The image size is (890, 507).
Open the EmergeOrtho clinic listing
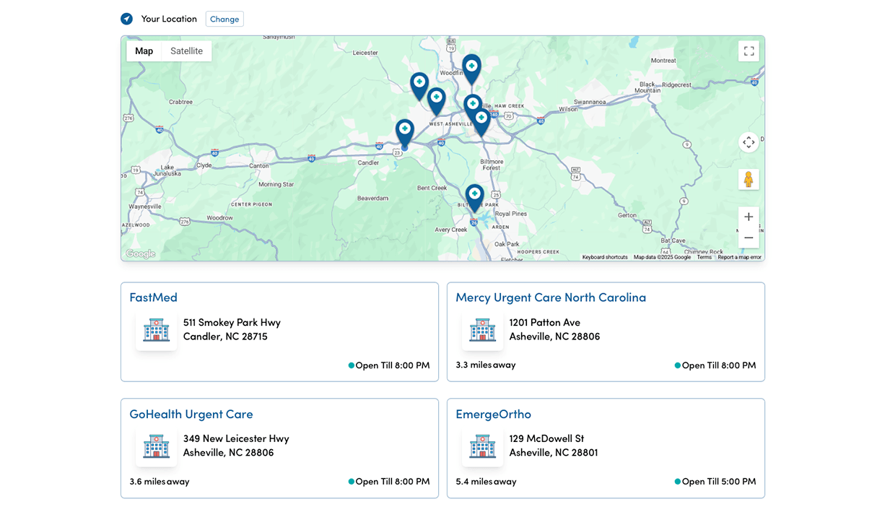(x=493, y=414)
